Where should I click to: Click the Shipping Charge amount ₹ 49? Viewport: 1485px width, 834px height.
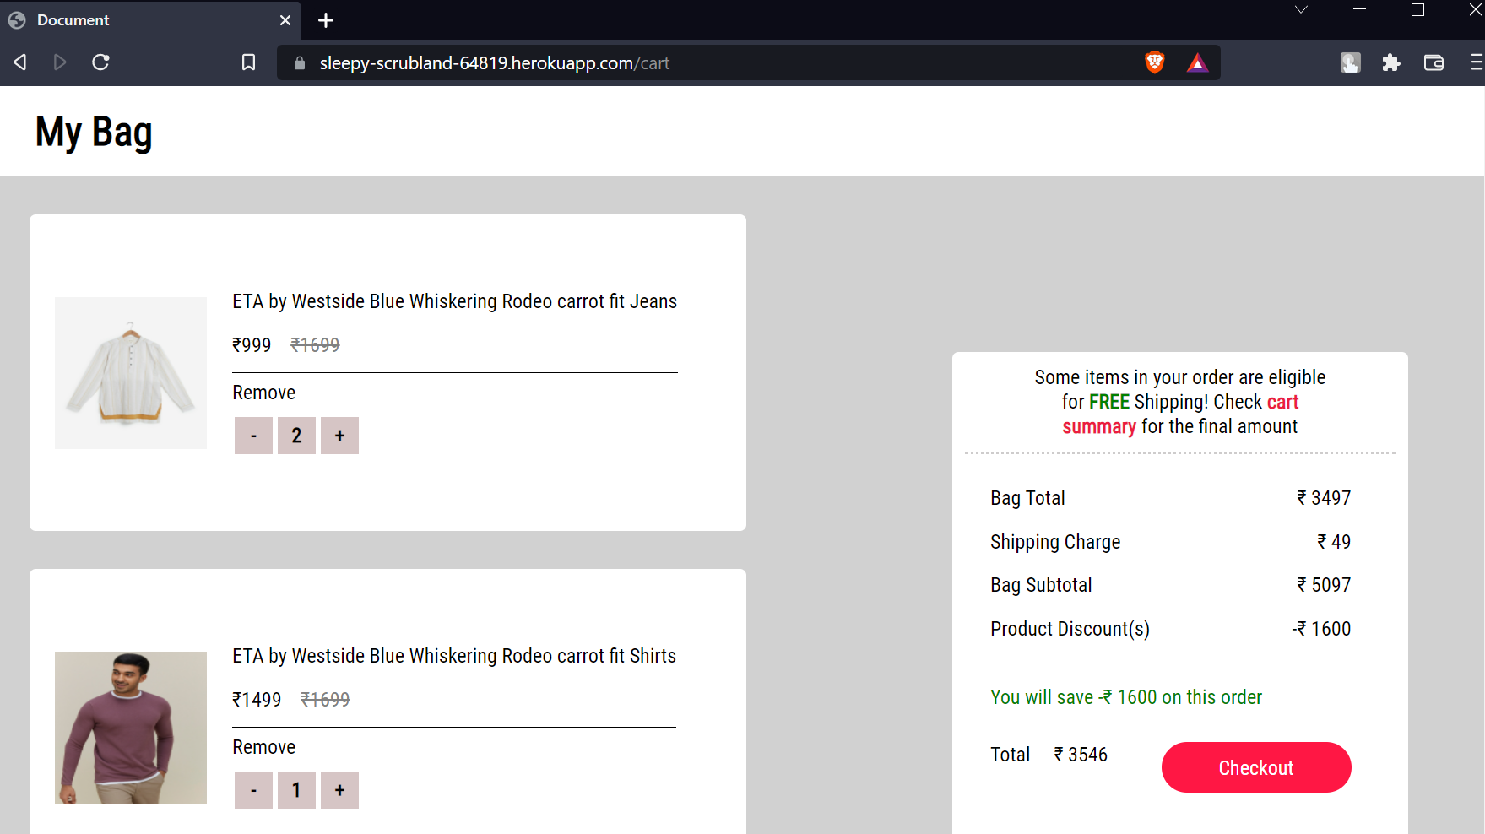point(1334,542)
